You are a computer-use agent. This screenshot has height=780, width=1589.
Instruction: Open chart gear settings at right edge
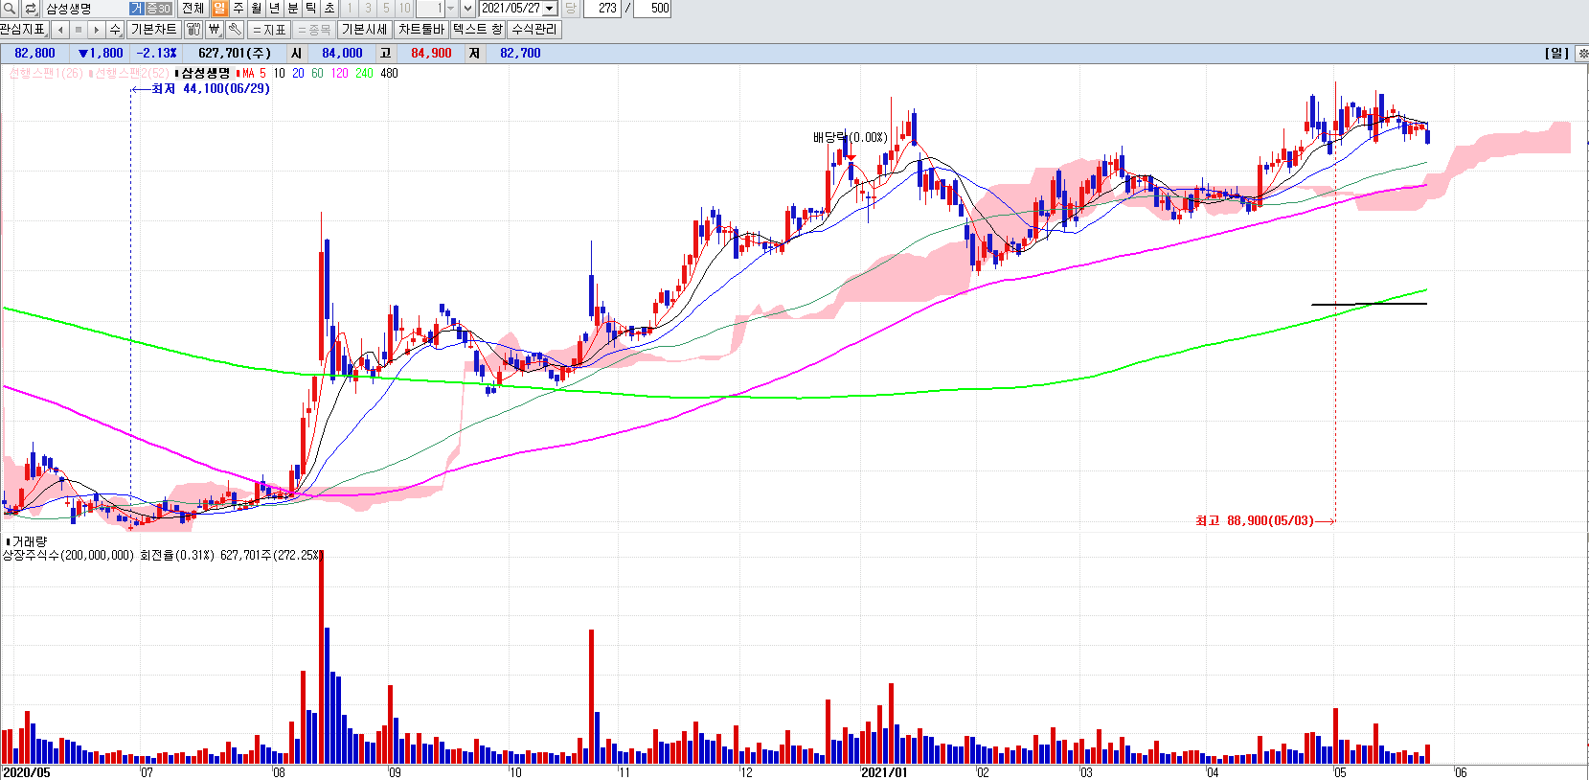point(1582,54)
